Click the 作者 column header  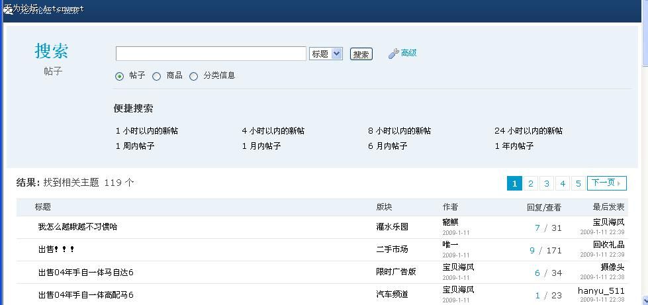click(451, 207)
